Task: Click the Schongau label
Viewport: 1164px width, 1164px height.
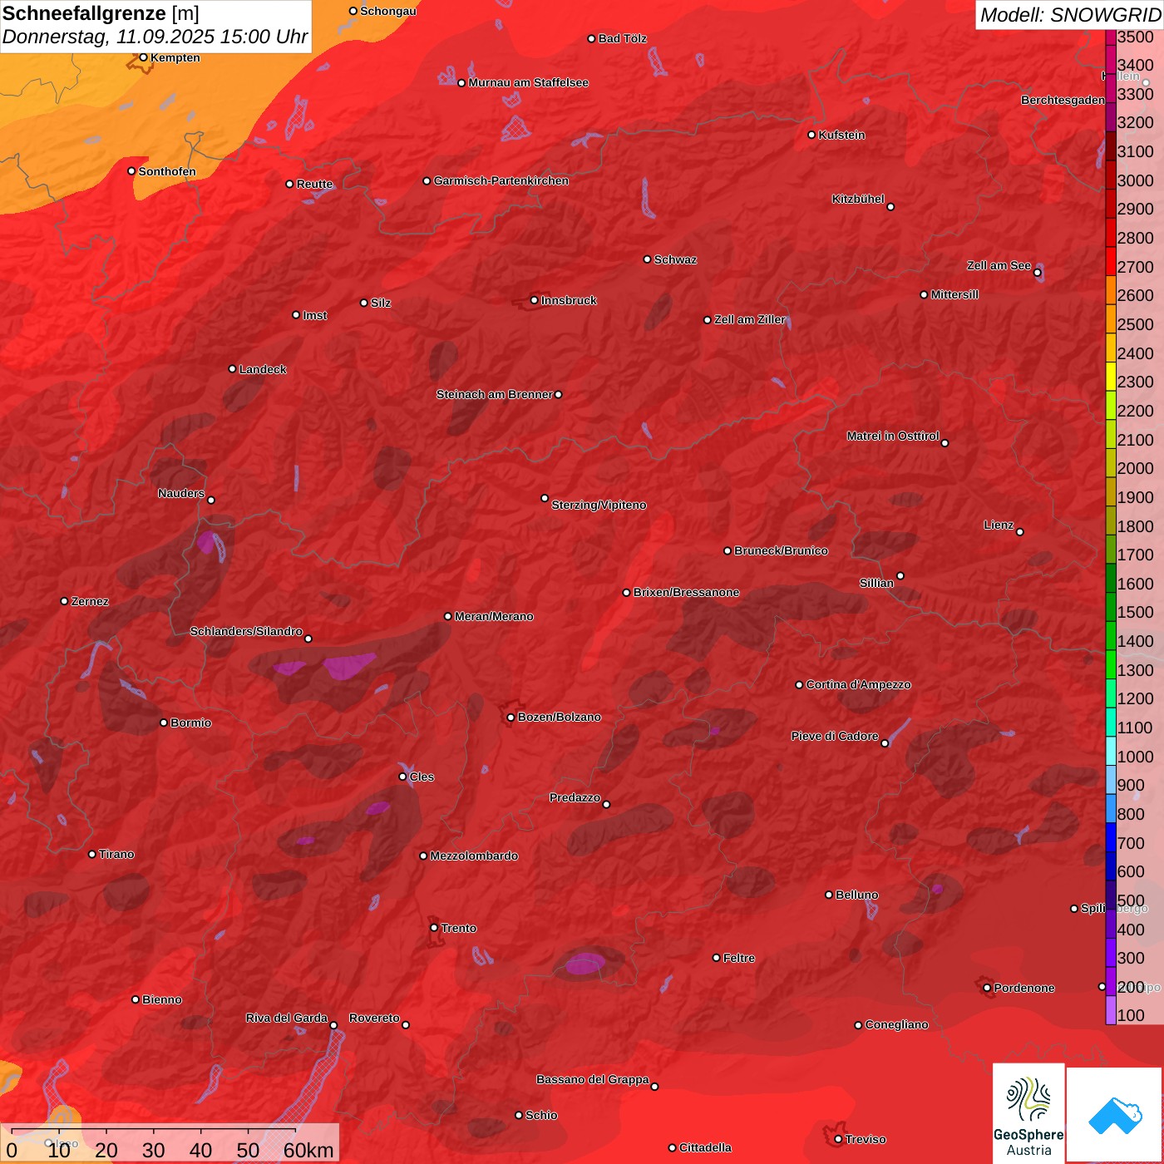Action: pos(388,11)
